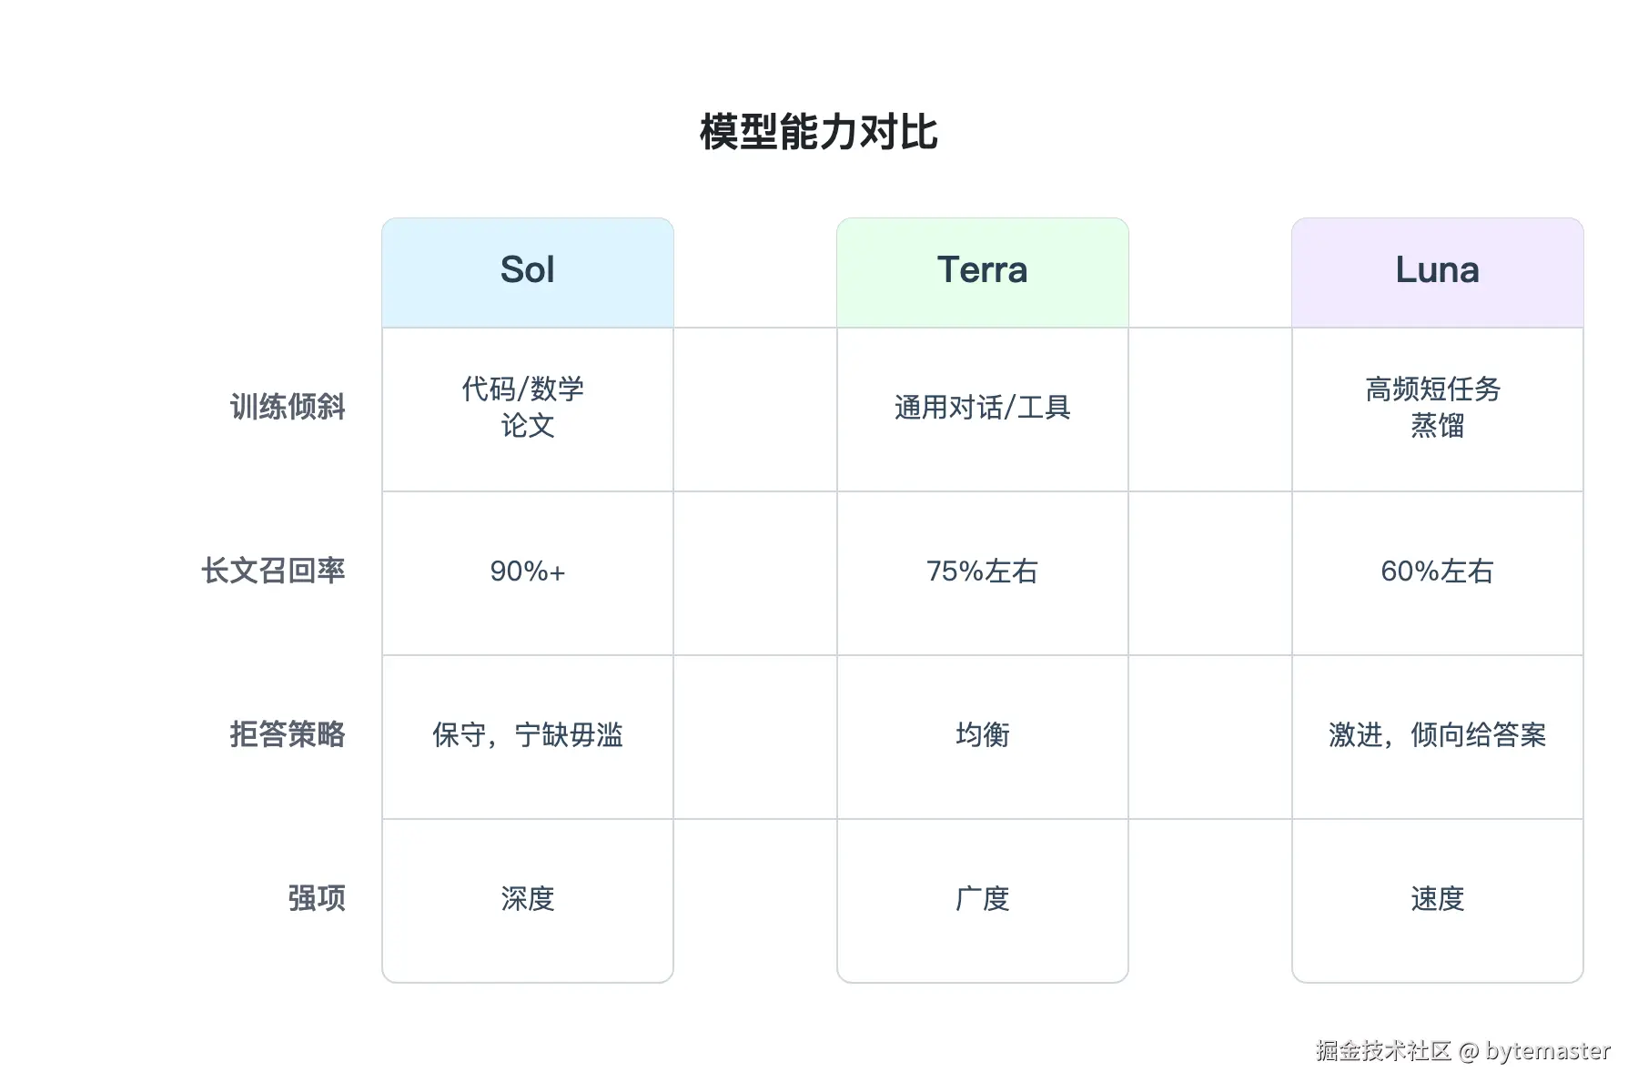Click the 拒答策略 row label
This screenshot has height=1092, width=1638.
pyautogui.click(x=288, y=734)
